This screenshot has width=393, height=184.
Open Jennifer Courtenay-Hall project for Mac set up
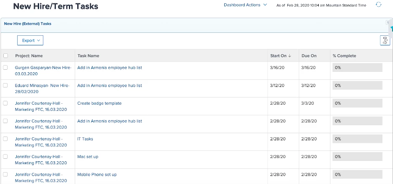41,160
